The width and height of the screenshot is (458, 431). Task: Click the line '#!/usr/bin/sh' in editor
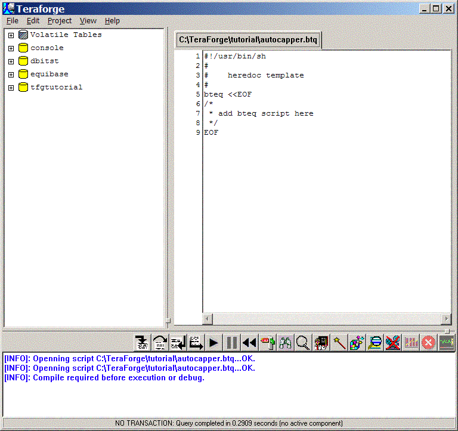point(235,56)
